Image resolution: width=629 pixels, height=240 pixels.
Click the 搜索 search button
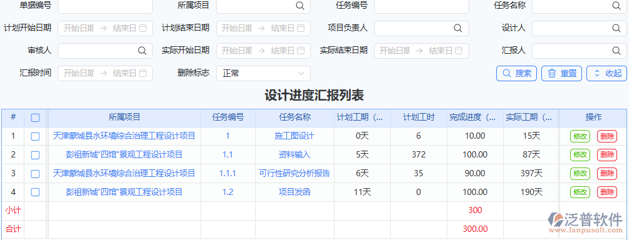517,73
